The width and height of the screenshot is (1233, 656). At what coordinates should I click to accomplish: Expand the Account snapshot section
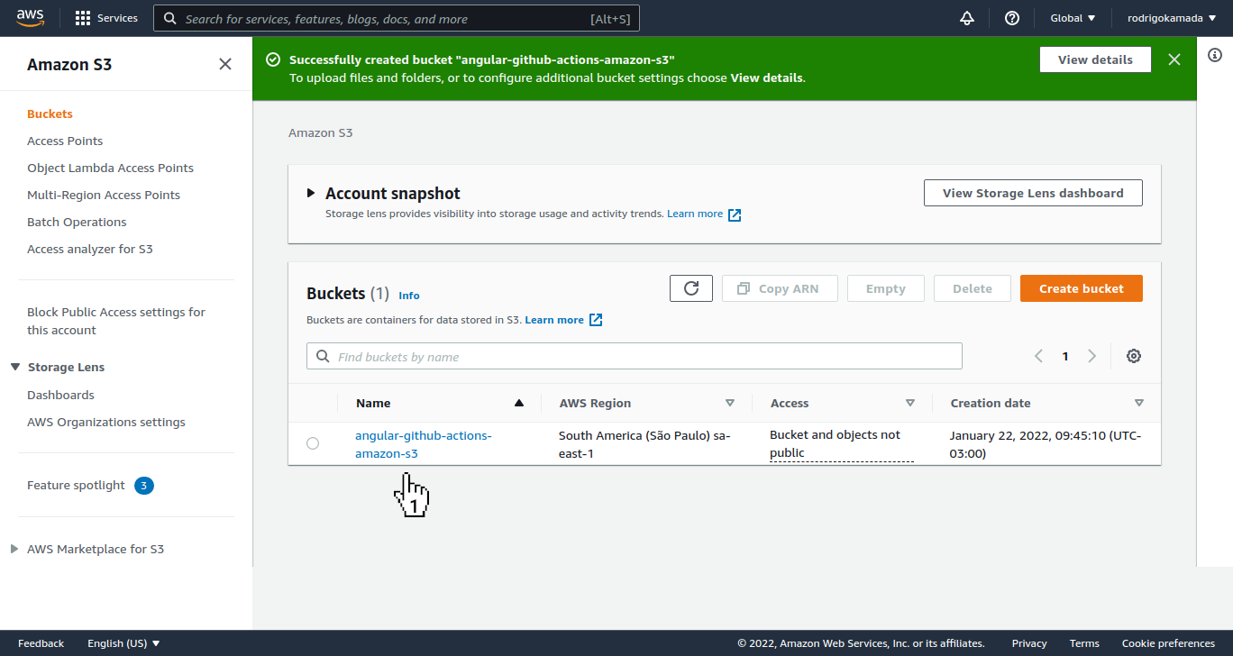pyautogui.click(x=311, y=192)
